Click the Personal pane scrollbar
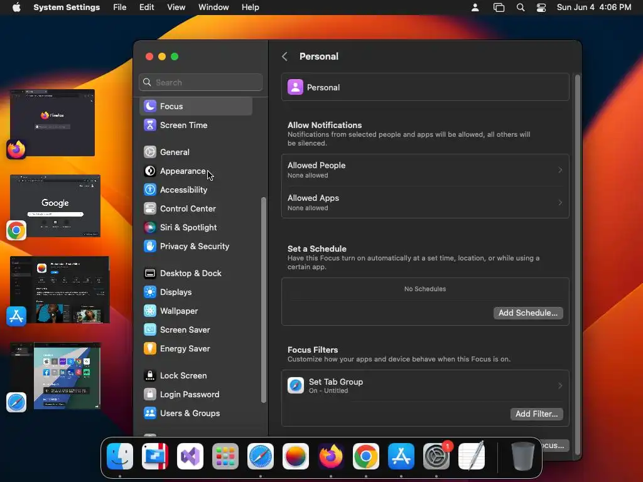Viewport: 643px width, 482px height. click(x=578, y=264)
